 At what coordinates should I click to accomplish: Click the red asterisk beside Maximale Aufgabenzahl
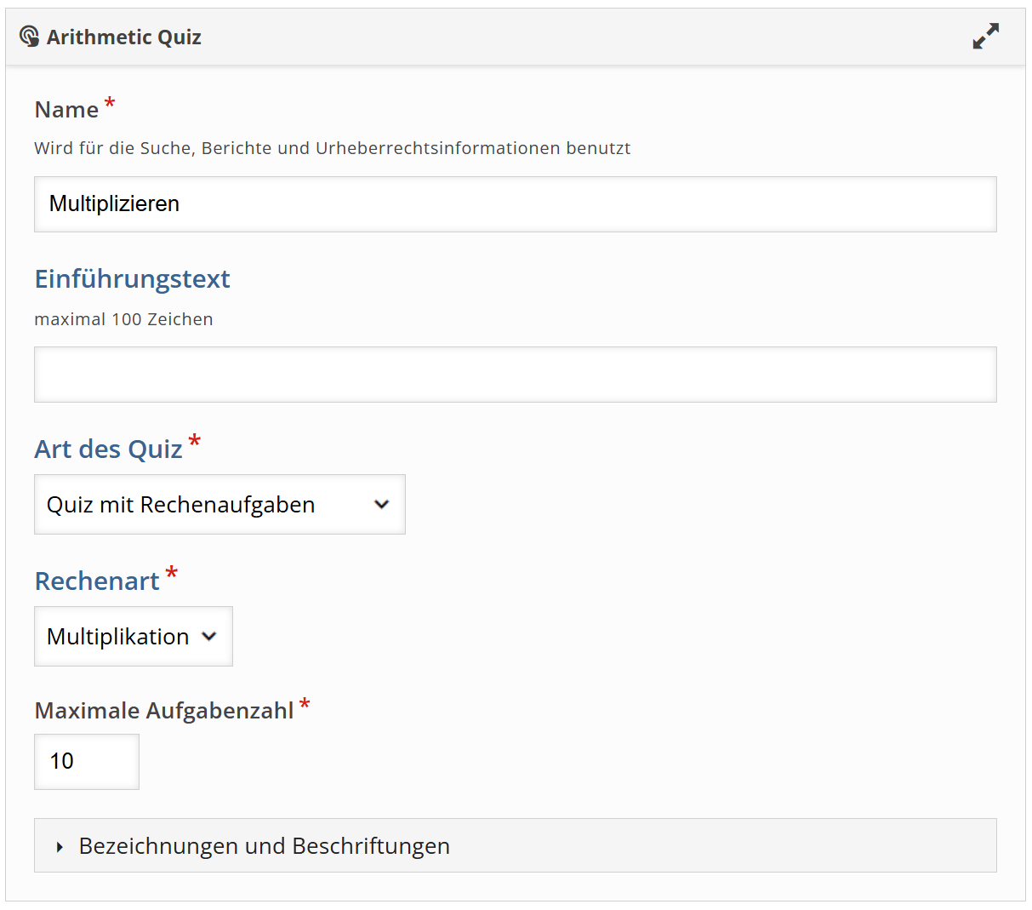point(305,705)
